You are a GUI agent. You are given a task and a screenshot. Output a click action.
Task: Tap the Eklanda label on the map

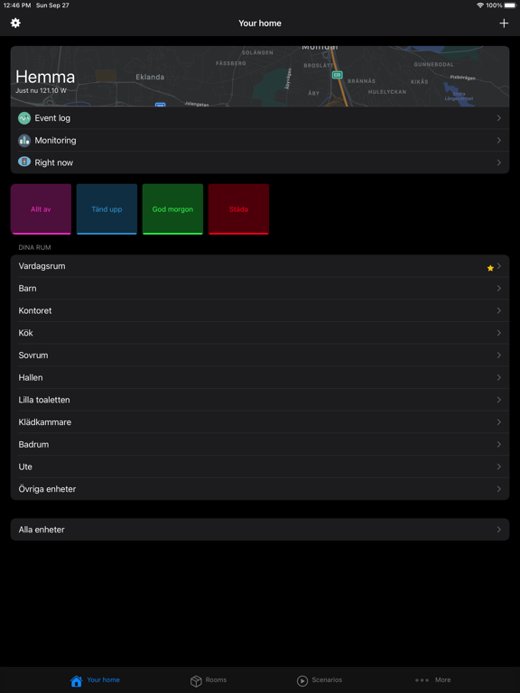150,77
